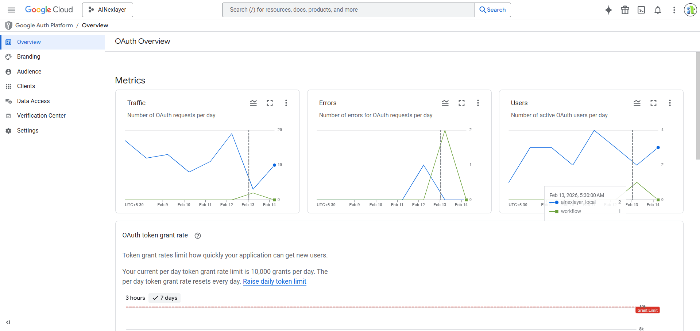The height and width of the screenshot is (331, 700).
Task: View notifications
Action: (x=658, y=10)
